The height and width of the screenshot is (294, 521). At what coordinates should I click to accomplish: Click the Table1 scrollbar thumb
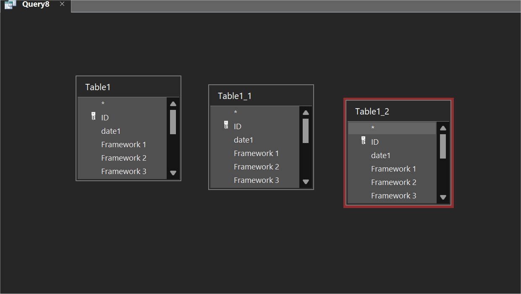click(x=173, y=122)
